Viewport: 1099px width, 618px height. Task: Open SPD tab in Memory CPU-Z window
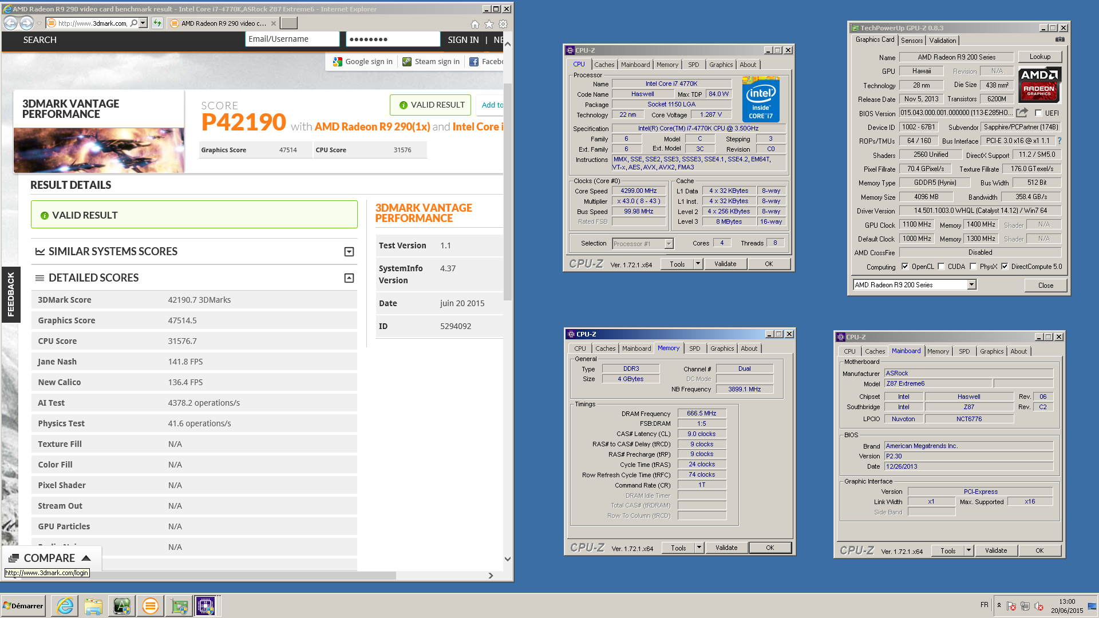click(x=694, y=348)
